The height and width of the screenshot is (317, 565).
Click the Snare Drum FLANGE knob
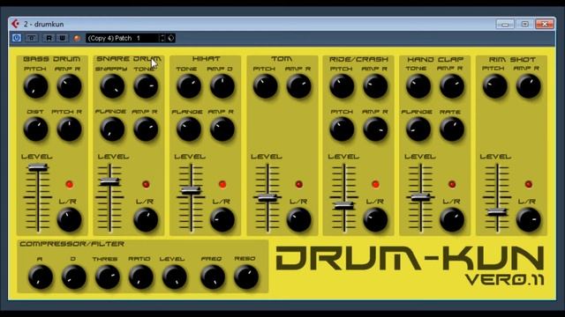pyautogui.click(x=112, y=129)
